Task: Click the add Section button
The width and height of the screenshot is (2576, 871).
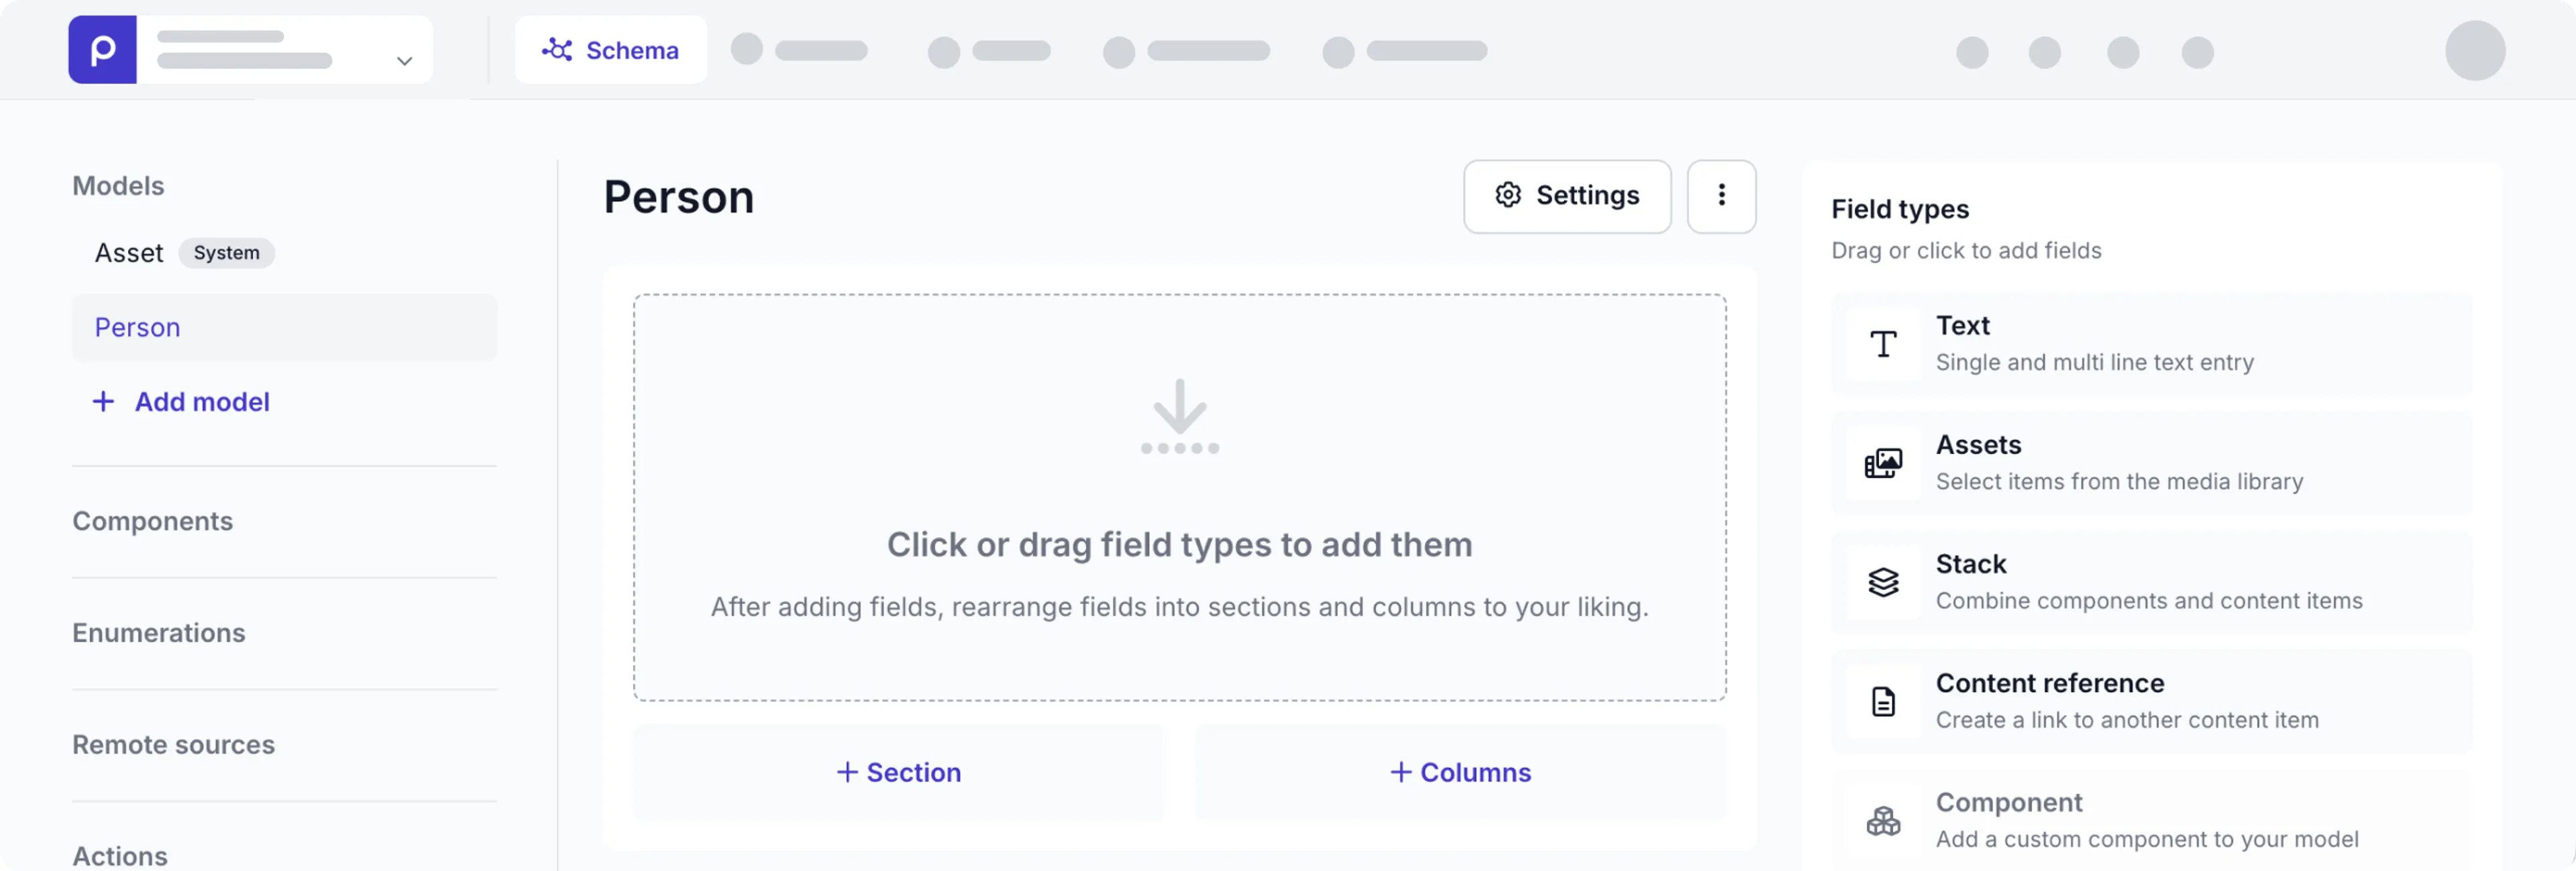Action: (x=899, y=772)
